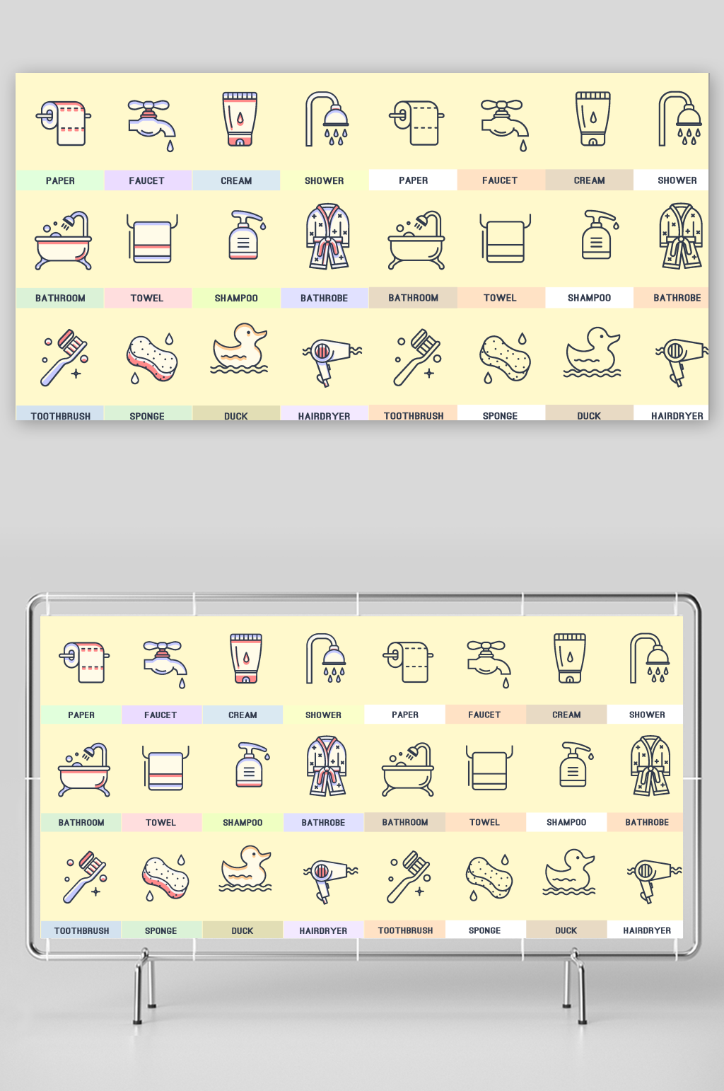The height and width of the screenshot is (1091, 724).
Task: Select the green "BATHROOM" label on the stand mockup
Action: (81, 822)
